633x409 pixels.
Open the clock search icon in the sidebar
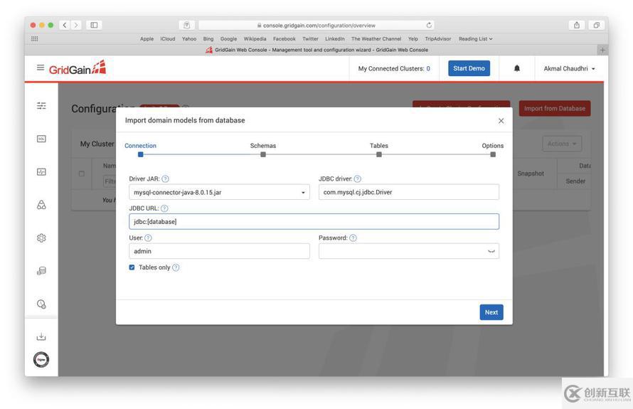(41, 304)
